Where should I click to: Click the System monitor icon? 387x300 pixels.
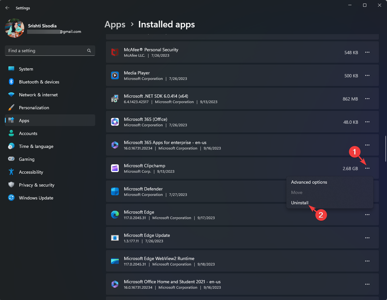(11, 69)
